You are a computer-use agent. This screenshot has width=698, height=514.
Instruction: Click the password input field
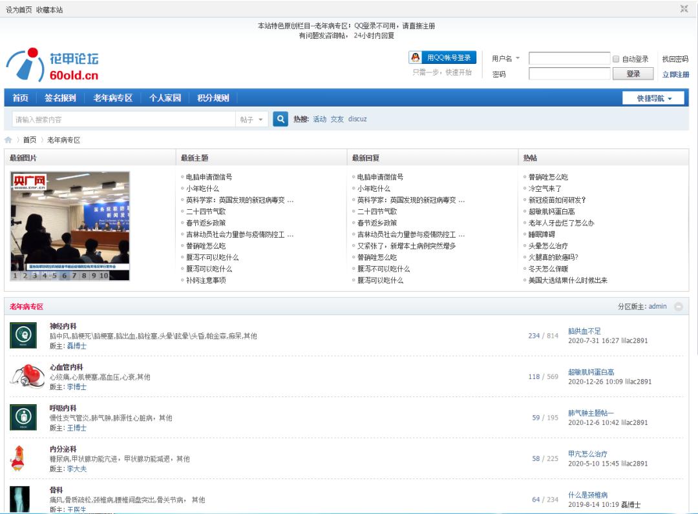569,74
